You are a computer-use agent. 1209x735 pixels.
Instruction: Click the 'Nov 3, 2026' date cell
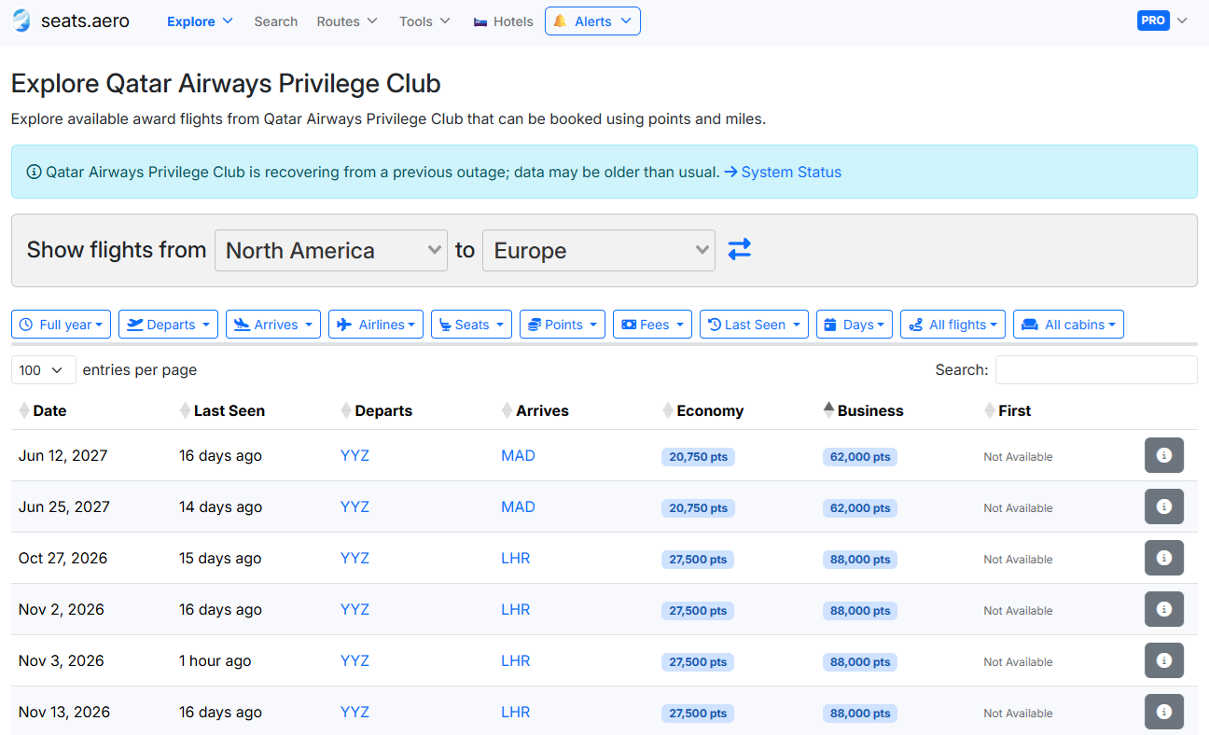(62, 660)
